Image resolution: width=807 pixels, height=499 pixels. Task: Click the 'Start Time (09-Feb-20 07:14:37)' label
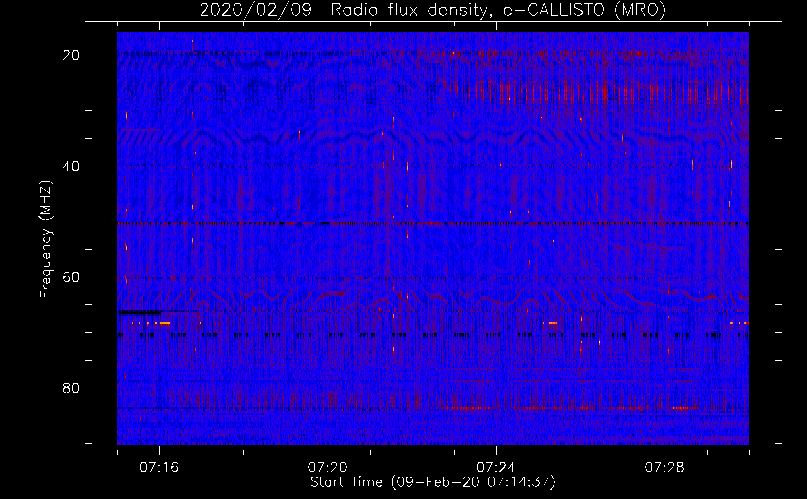[x=432, y=482]
